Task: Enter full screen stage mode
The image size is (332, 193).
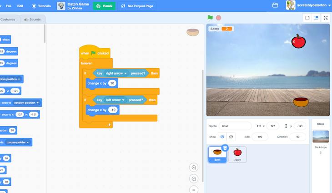Action: coord(326,18)
